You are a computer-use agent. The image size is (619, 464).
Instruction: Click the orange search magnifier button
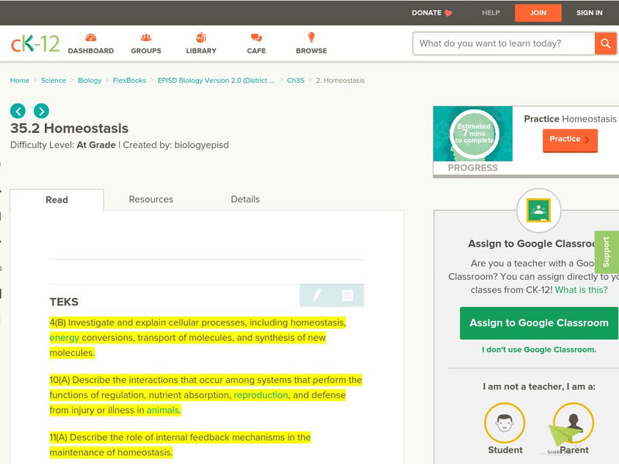pyautogui.click(x=605, y=43)
